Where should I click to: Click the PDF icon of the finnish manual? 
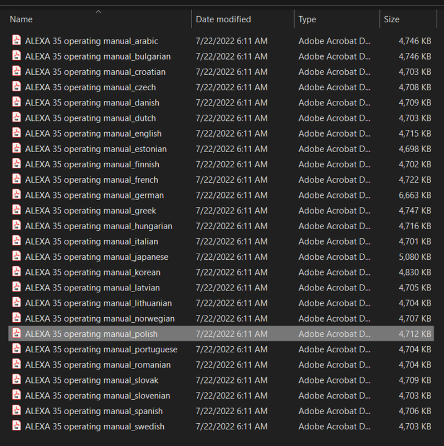click(17, 163)
